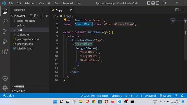Screen dimensions: 187x105
Task: Change end of line sequence LF
Action: pos(136,96)
